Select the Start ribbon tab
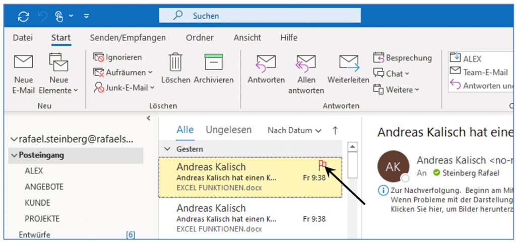The height and width of the screenshot is (244, 516). [x=61, y=38]
